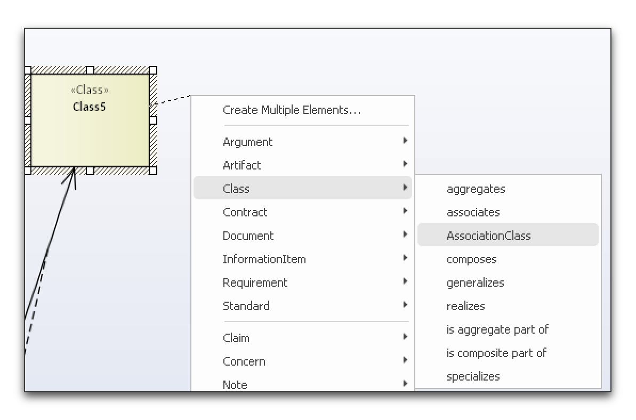
Task: Choose Standard from the context menu
Action: click(x=246, y=306)
